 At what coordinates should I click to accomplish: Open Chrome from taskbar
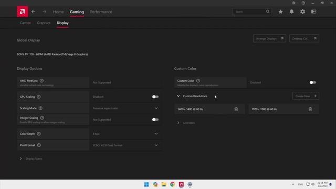click(173, 184)
